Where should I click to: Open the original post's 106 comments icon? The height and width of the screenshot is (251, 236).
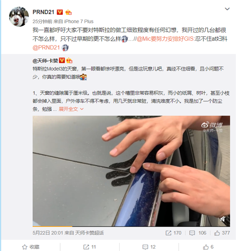point(198,233)
